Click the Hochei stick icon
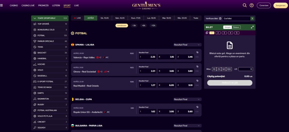This screenshot has height=132, width=289. coord(35,64)
